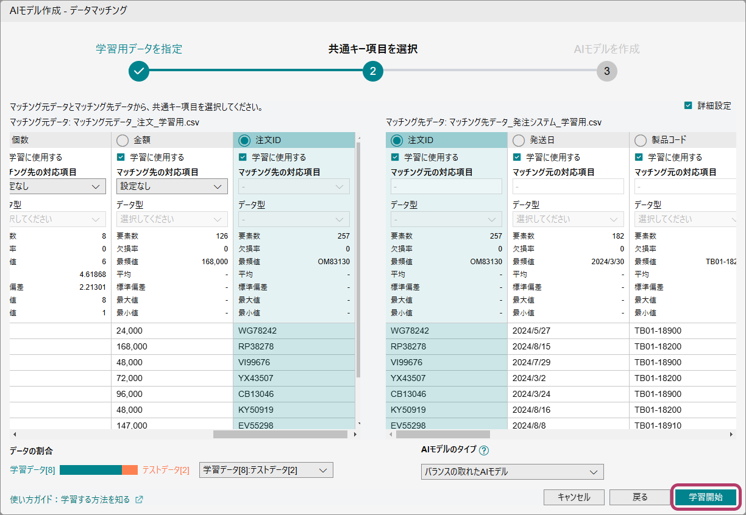Toggle 学習に使用する under 発送日 column
This screenshot has height=515, width=746.
tap(517, 157)
